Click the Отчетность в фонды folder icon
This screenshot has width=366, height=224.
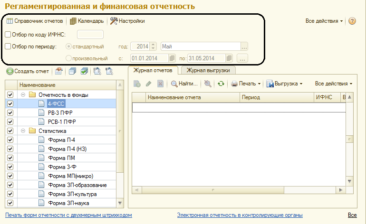pyautogui.click(x=32, y=94)
